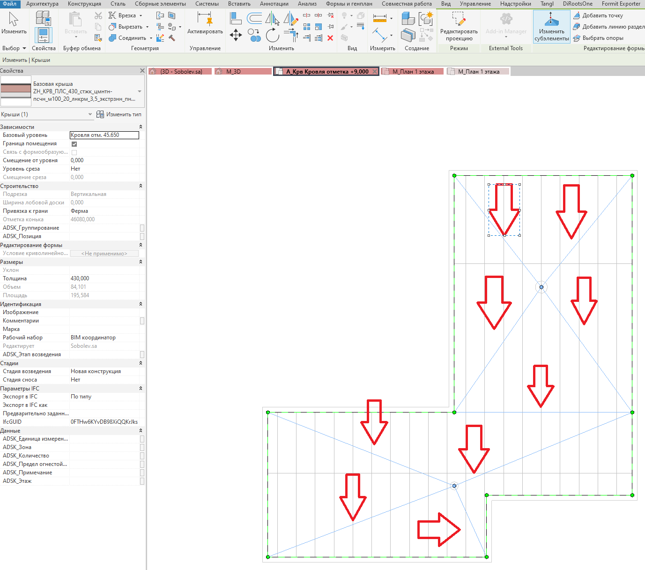Click the roof type preview swatch

pyautogui.click(x=16, y=91)
